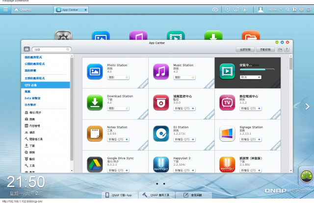Select All Apps in the sidebar
Viewport: 314px width, 203px height.
click(35, 78)
